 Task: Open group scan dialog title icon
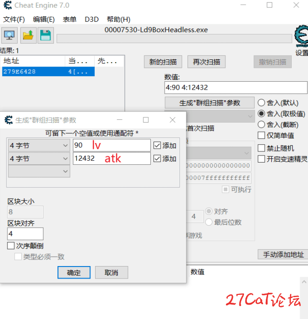pos(8,120)
